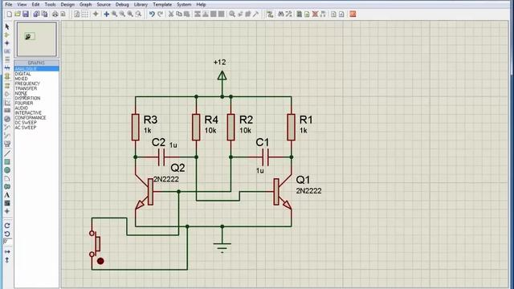The image size is (514, 289).
Task: Select the Junction Dot Mode tool
Action: point(7,43)
